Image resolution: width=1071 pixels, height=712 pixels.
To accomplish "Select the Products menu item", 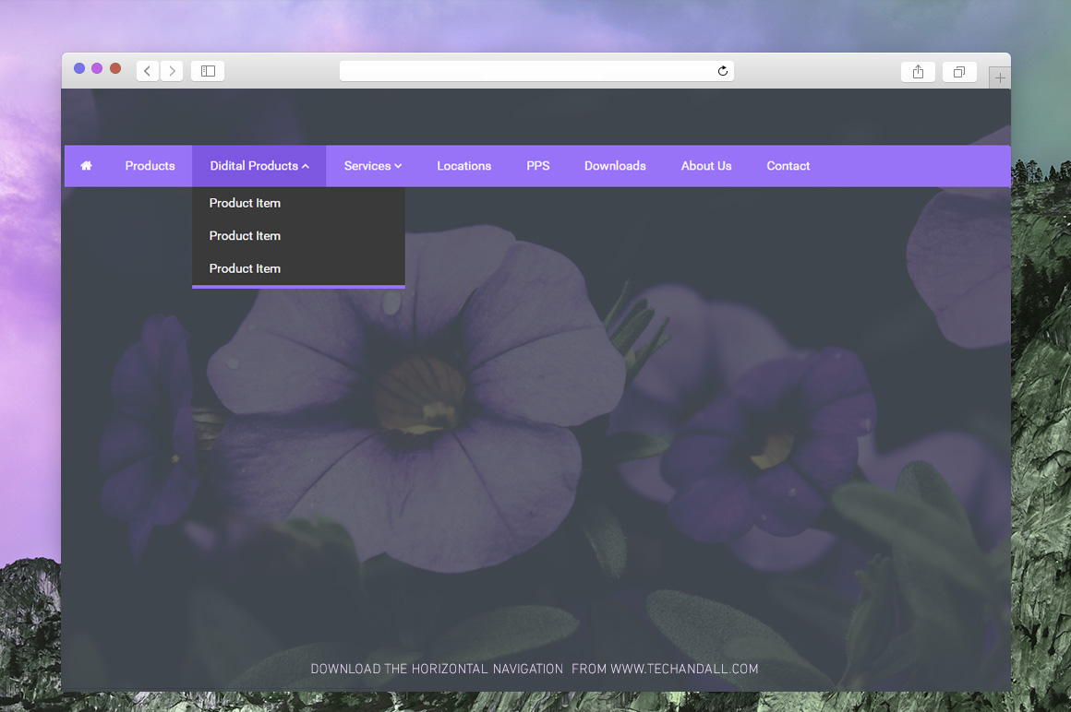I will point(150,166).
